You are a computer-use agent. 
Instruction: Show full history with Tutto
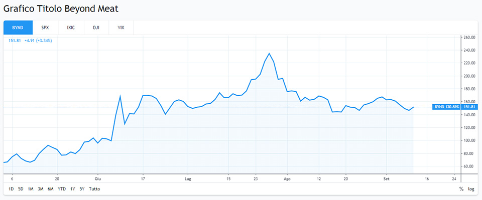[94, 189]
